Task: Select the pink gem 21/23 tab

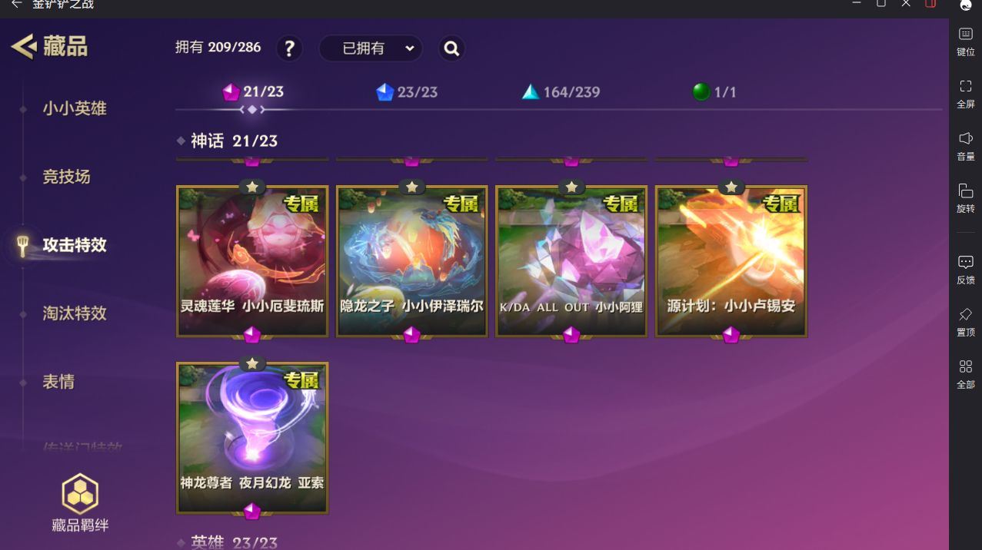Action: coord(253,92)
